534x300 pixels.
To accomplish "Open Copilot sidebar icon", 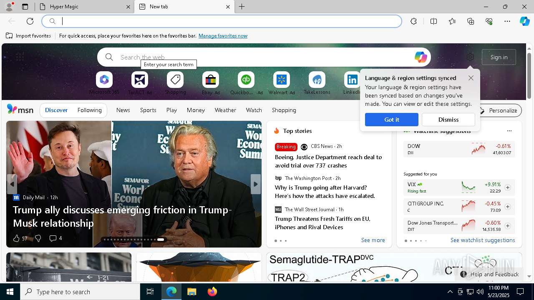I will click(524, 21).
